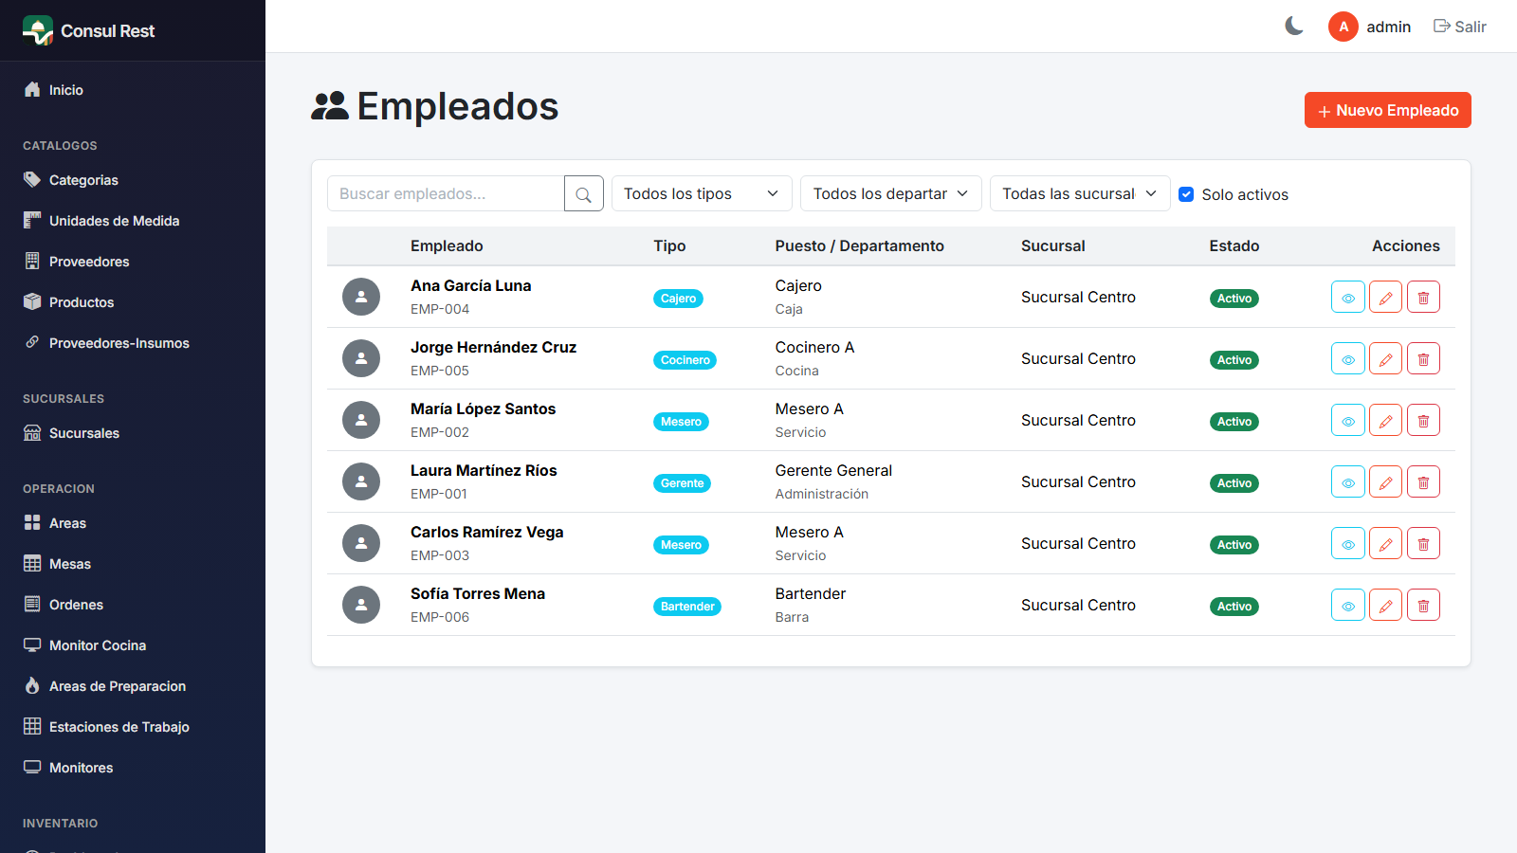Click name Carlos Ramírez Vega

point(486,532)
